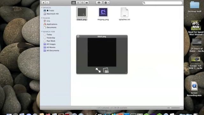This screenshot has height=115, width=204.
Task: Click the splashes.txt file name label
Action: [x=125, y=19]
